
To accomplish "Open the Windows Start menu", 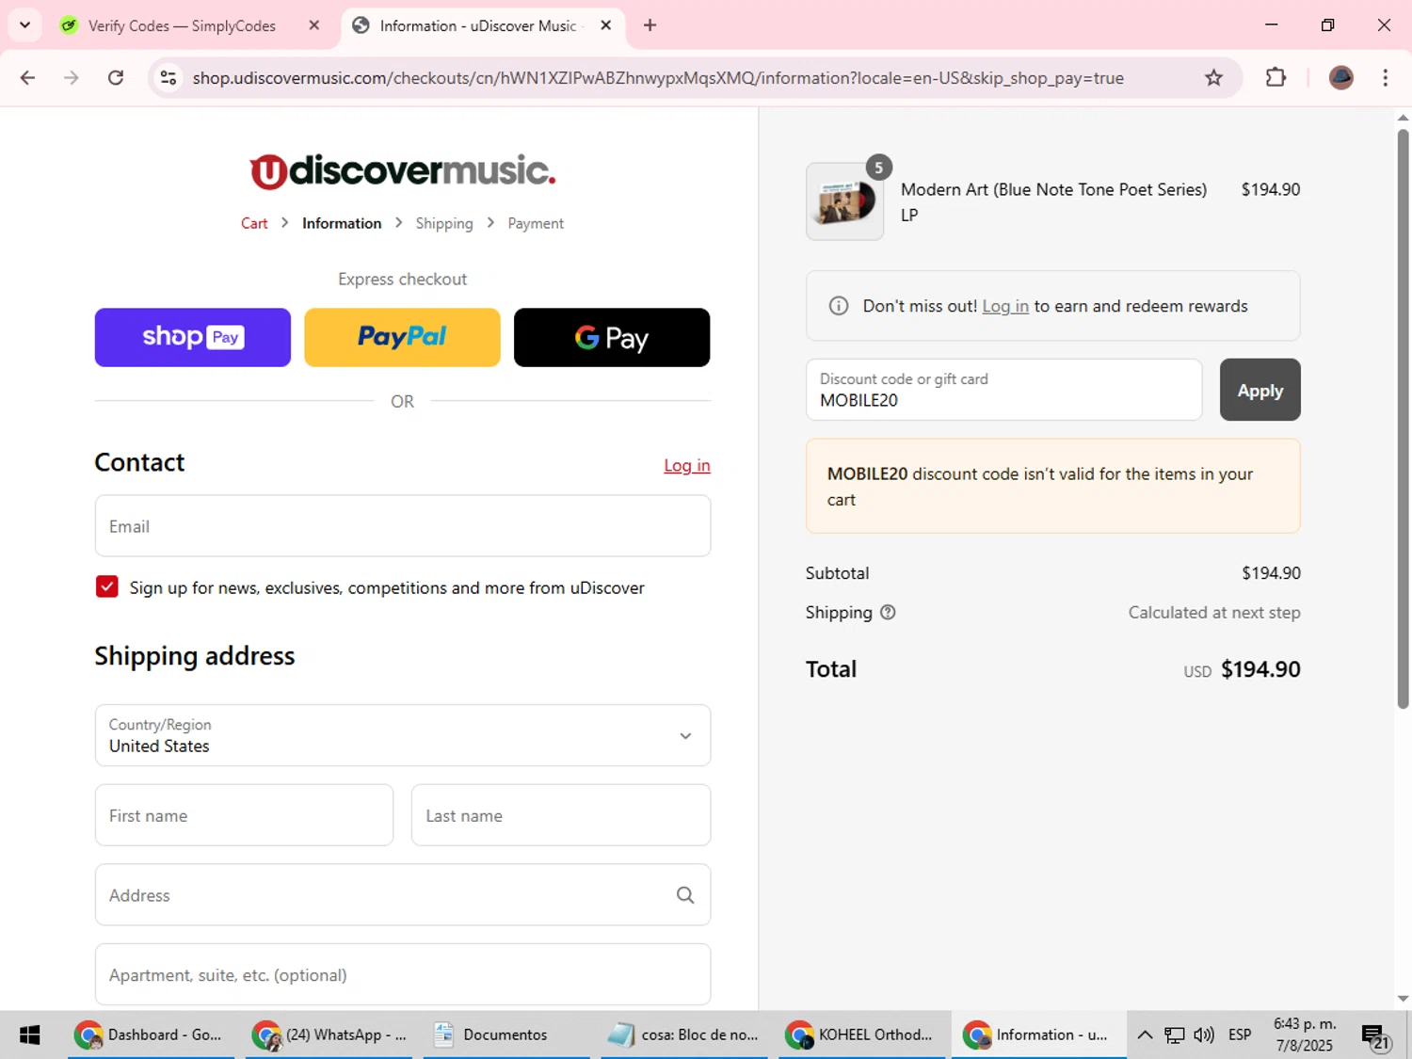I will 30,1035.
